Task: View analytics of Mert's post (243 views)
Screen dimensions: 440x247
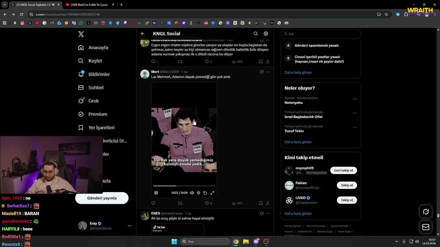Action: tap(237, 203)
